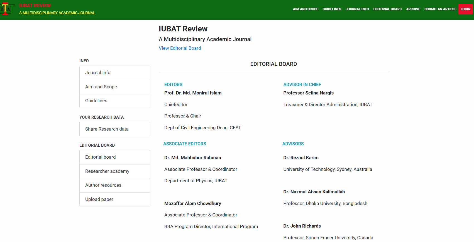Click the EDITORIAL BOARD sidebar section label

[x=97, y=145]
